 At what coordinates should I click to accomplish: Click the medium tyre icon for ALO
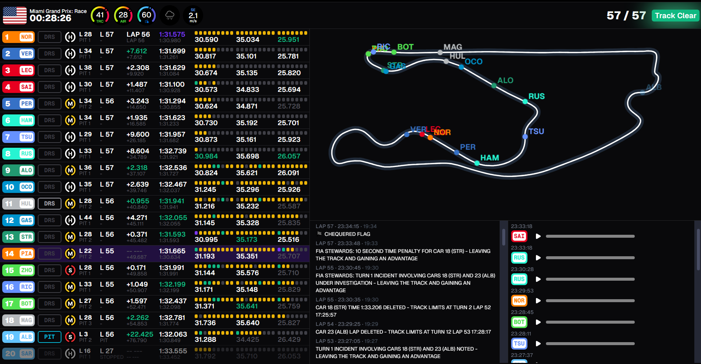(x=70, y=170)
